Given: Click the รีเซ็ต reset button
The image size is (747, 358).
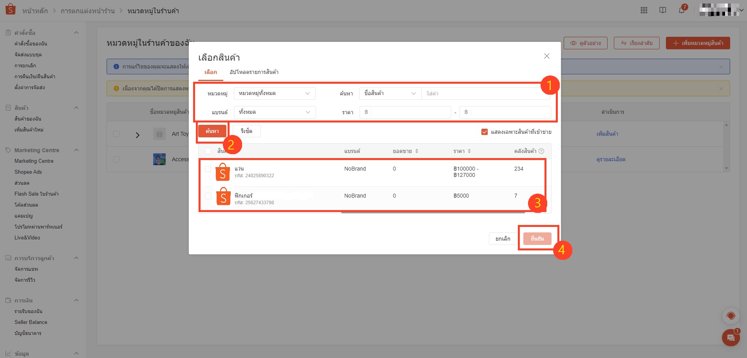Looking at the screenshot, I should (x=246, y=131).
